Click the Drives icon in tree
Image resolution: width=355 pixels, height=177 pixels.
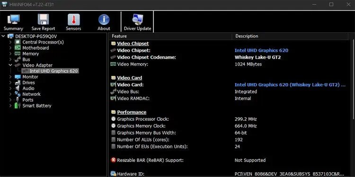click(x=18, y=83)
